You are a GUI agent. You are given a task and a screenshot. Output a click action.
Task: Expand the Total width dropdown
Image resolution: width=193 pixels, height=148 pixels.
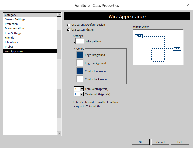81,89
